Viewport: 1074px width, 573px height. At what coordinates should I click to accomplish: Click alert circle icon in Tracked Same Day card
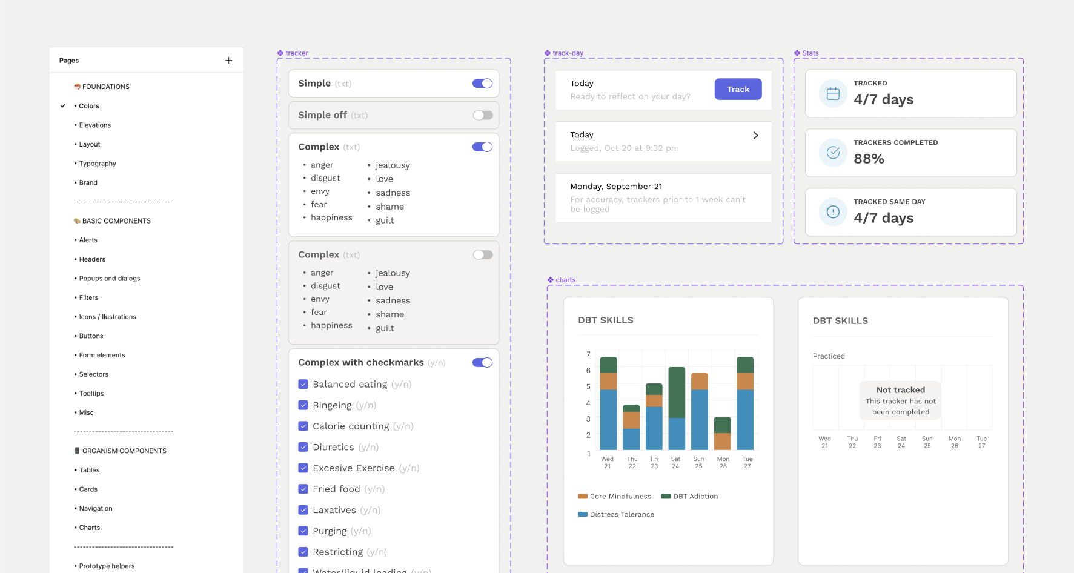(x=833, y=212)
